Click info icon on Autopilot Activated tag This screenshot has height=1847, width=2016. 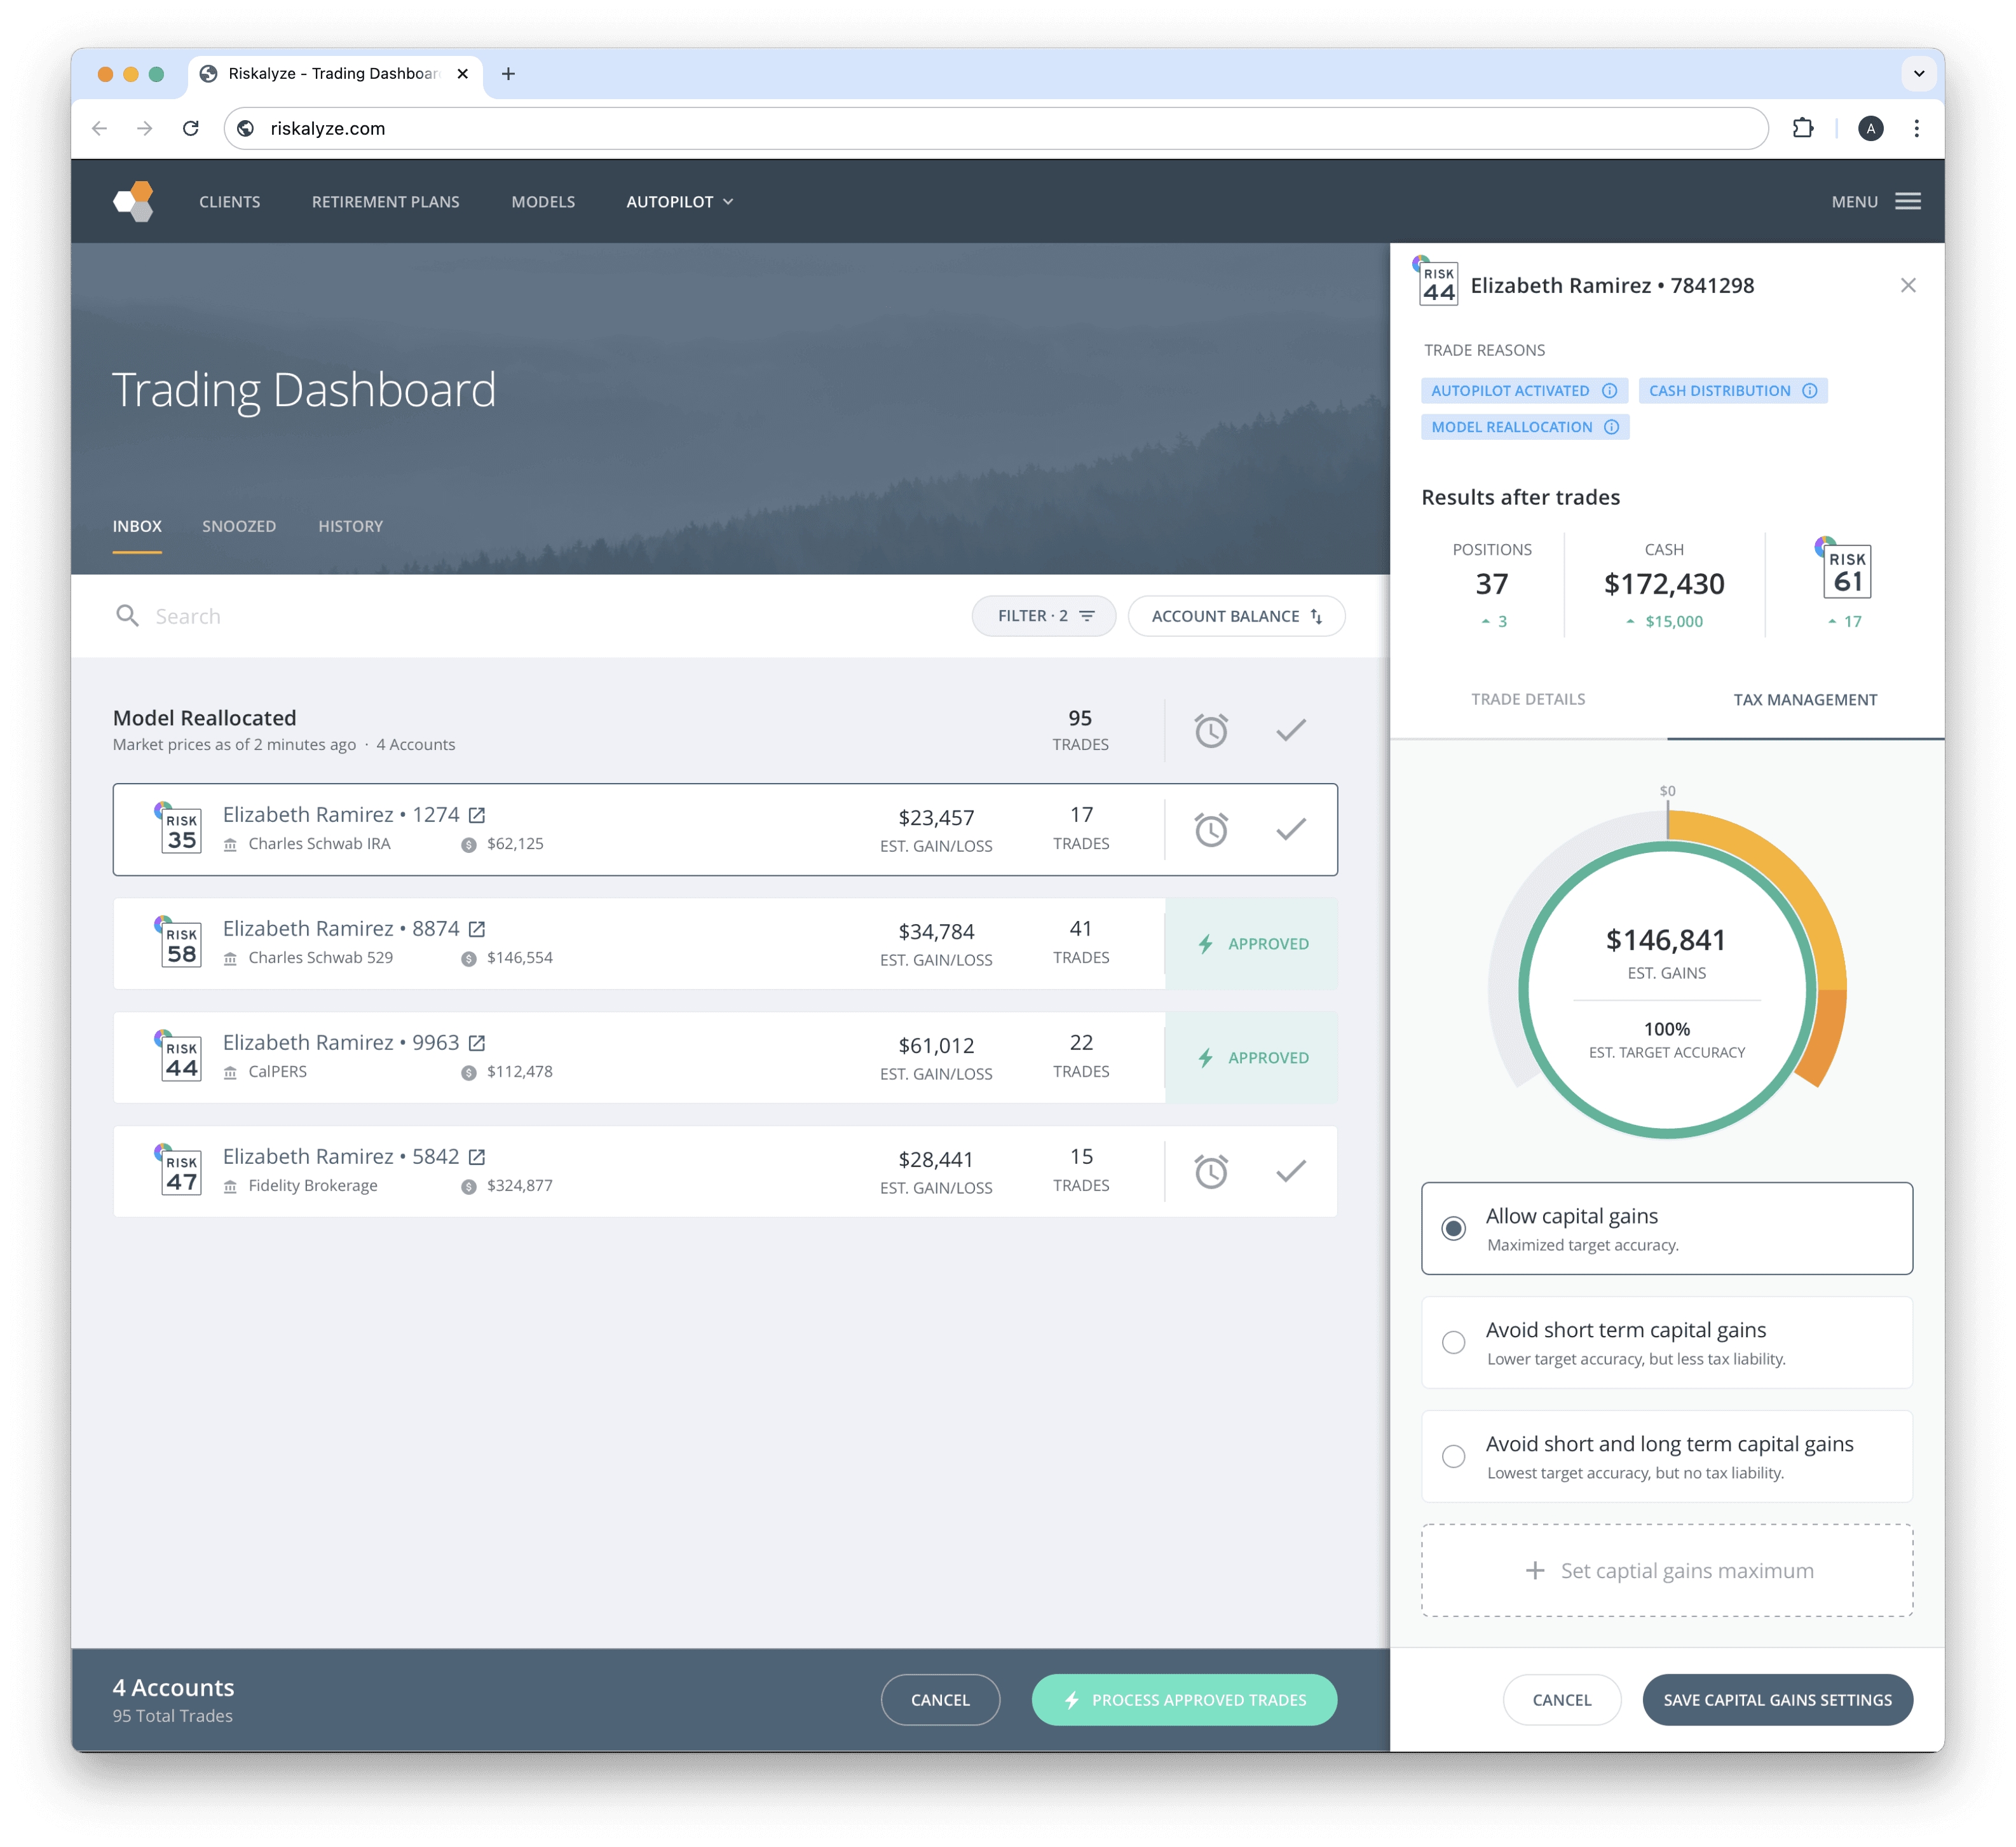coord(1609,391)
